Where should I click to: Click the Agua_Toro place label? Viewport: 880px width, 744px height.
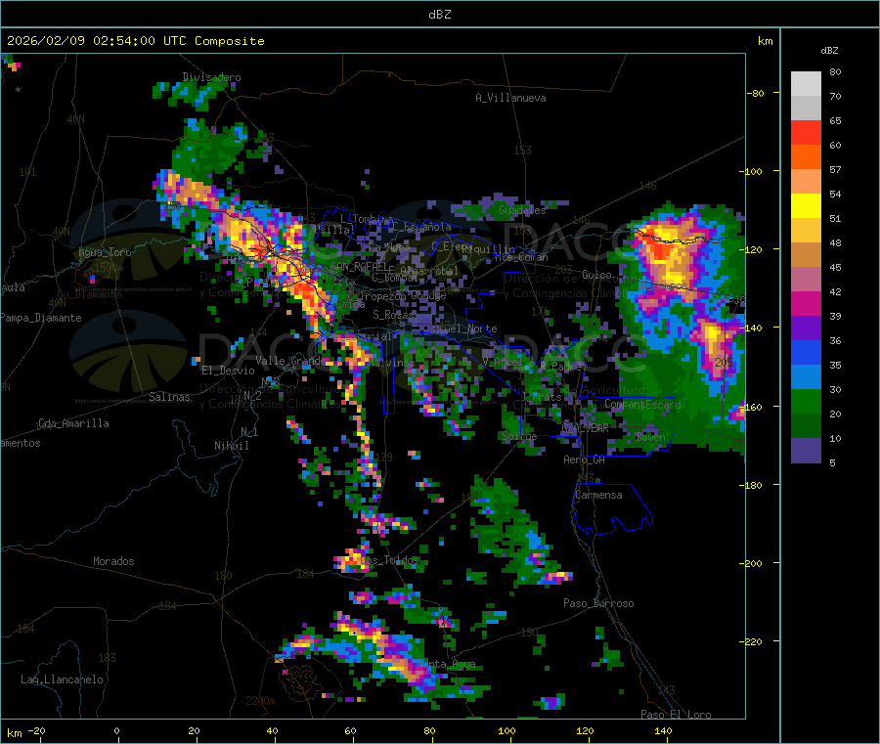pyautogui.click(x=105, y=252)
